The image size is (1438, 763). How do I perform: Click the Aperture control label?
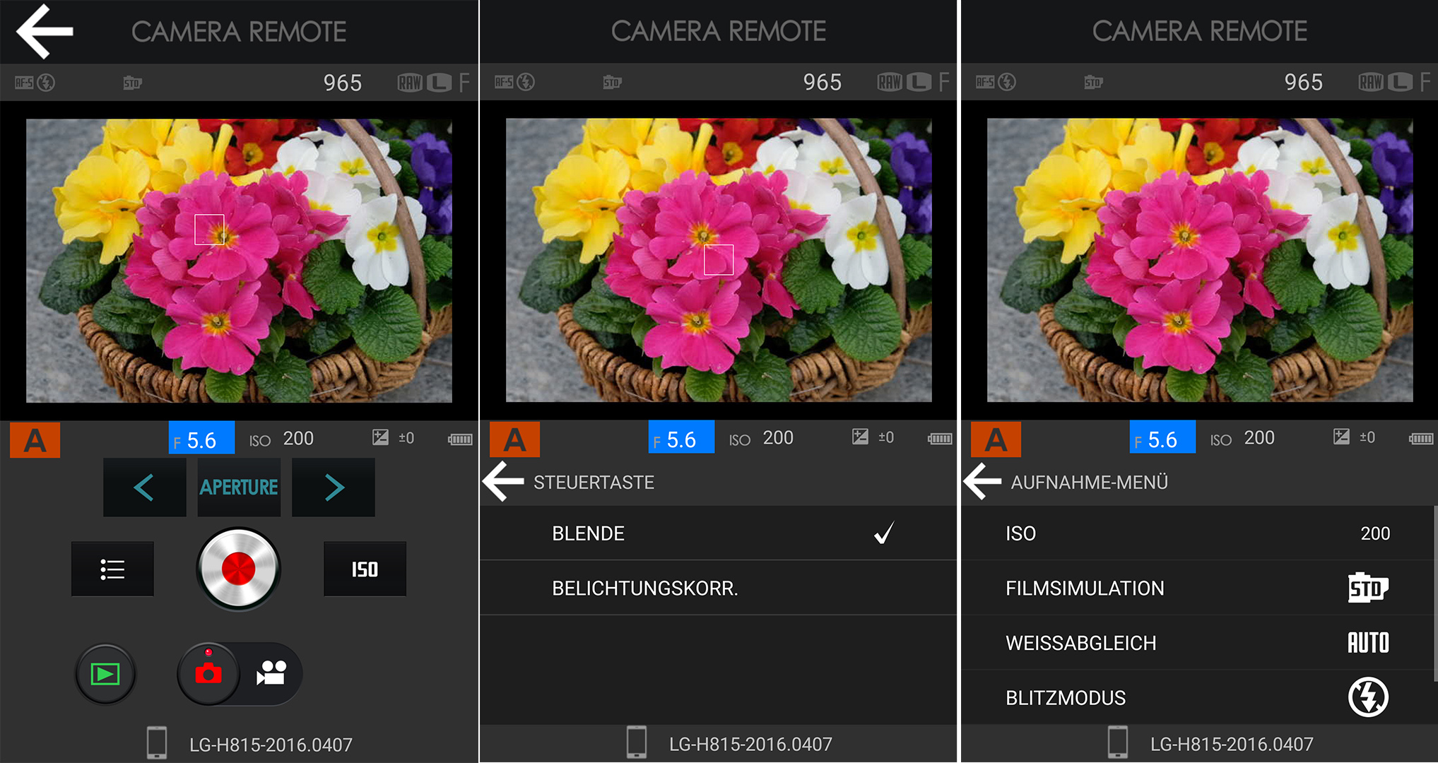point(239,487)
